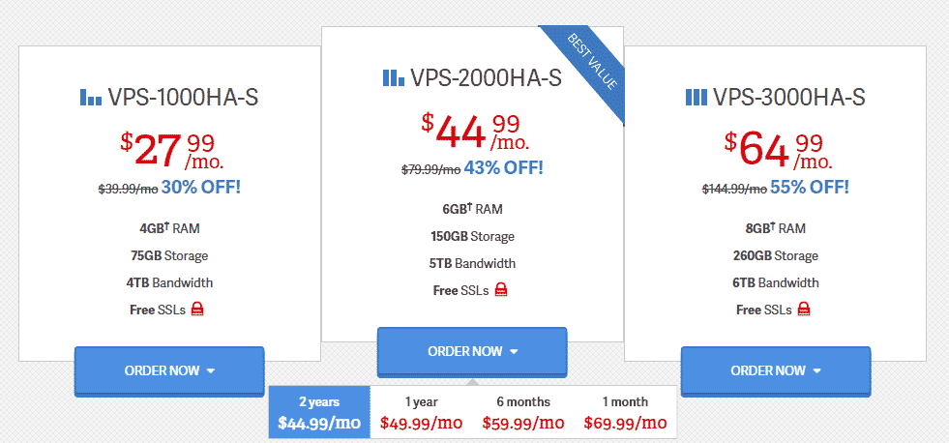The image size is (949, 443).
Task: Click red lock icon in VPS-2000HA-S plan
Action: pos(501,290)
